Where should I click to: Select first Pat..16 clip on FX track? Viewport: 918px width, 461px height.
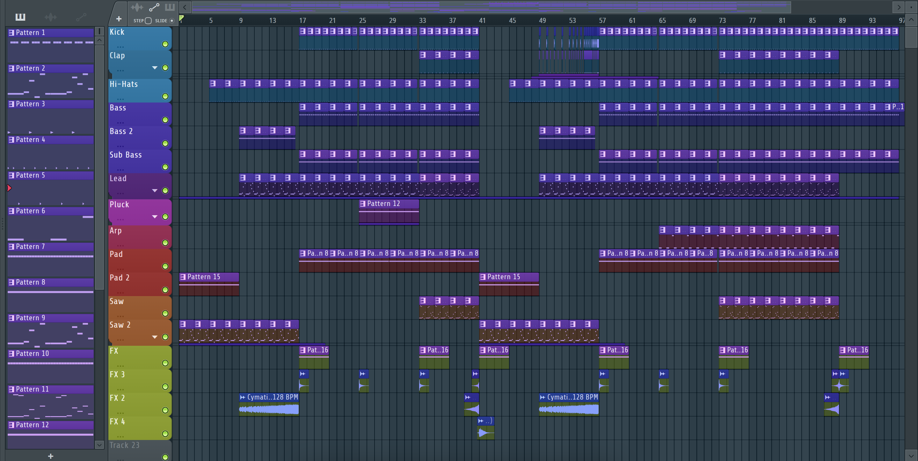point(314,358)
